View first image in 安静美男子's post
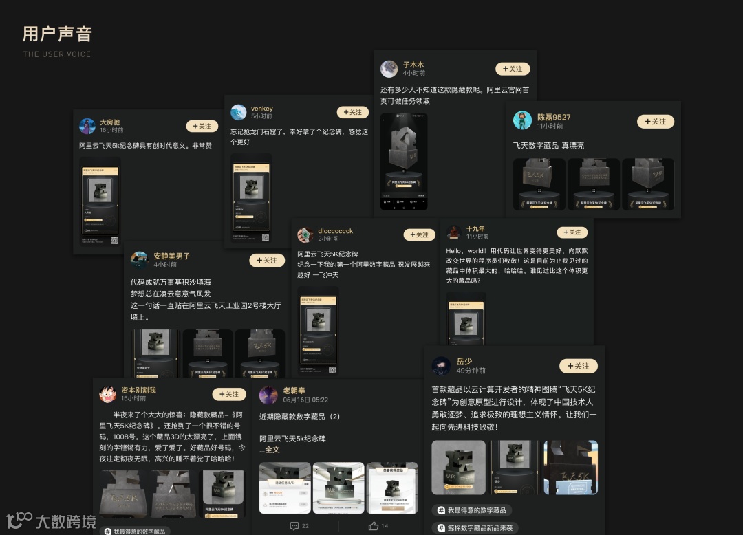 (155, 353)
